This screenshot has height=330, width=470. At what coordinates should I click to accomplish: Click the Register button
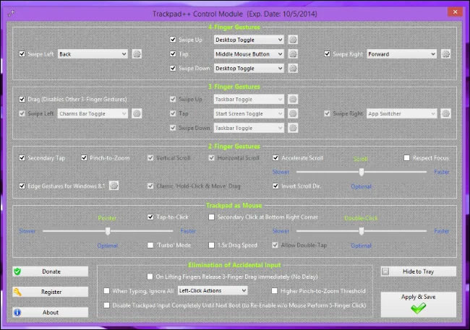click(x=51, y=292)
